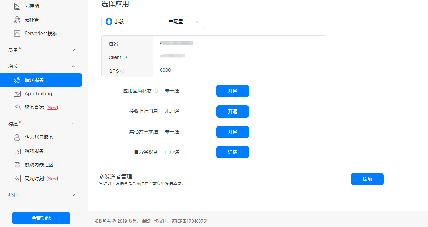The width and height of the screenshot is (428, 227).
Task: Click the Huawei account person icon
Action: [17, 137]
